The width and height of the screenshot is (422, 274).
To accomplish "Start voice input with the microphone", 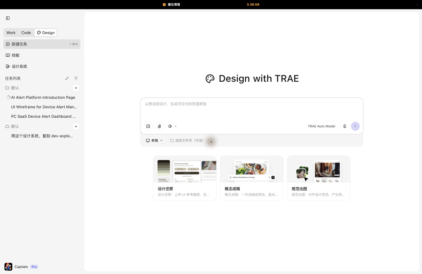I will click(345, 126).
